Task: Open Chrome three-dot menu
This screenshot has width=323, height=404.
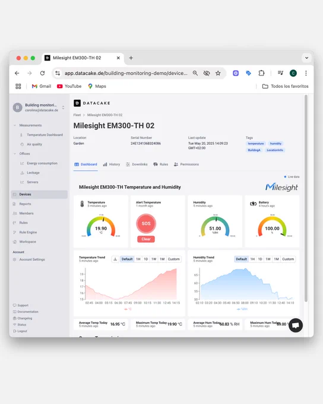Action: tap(306, 73)
